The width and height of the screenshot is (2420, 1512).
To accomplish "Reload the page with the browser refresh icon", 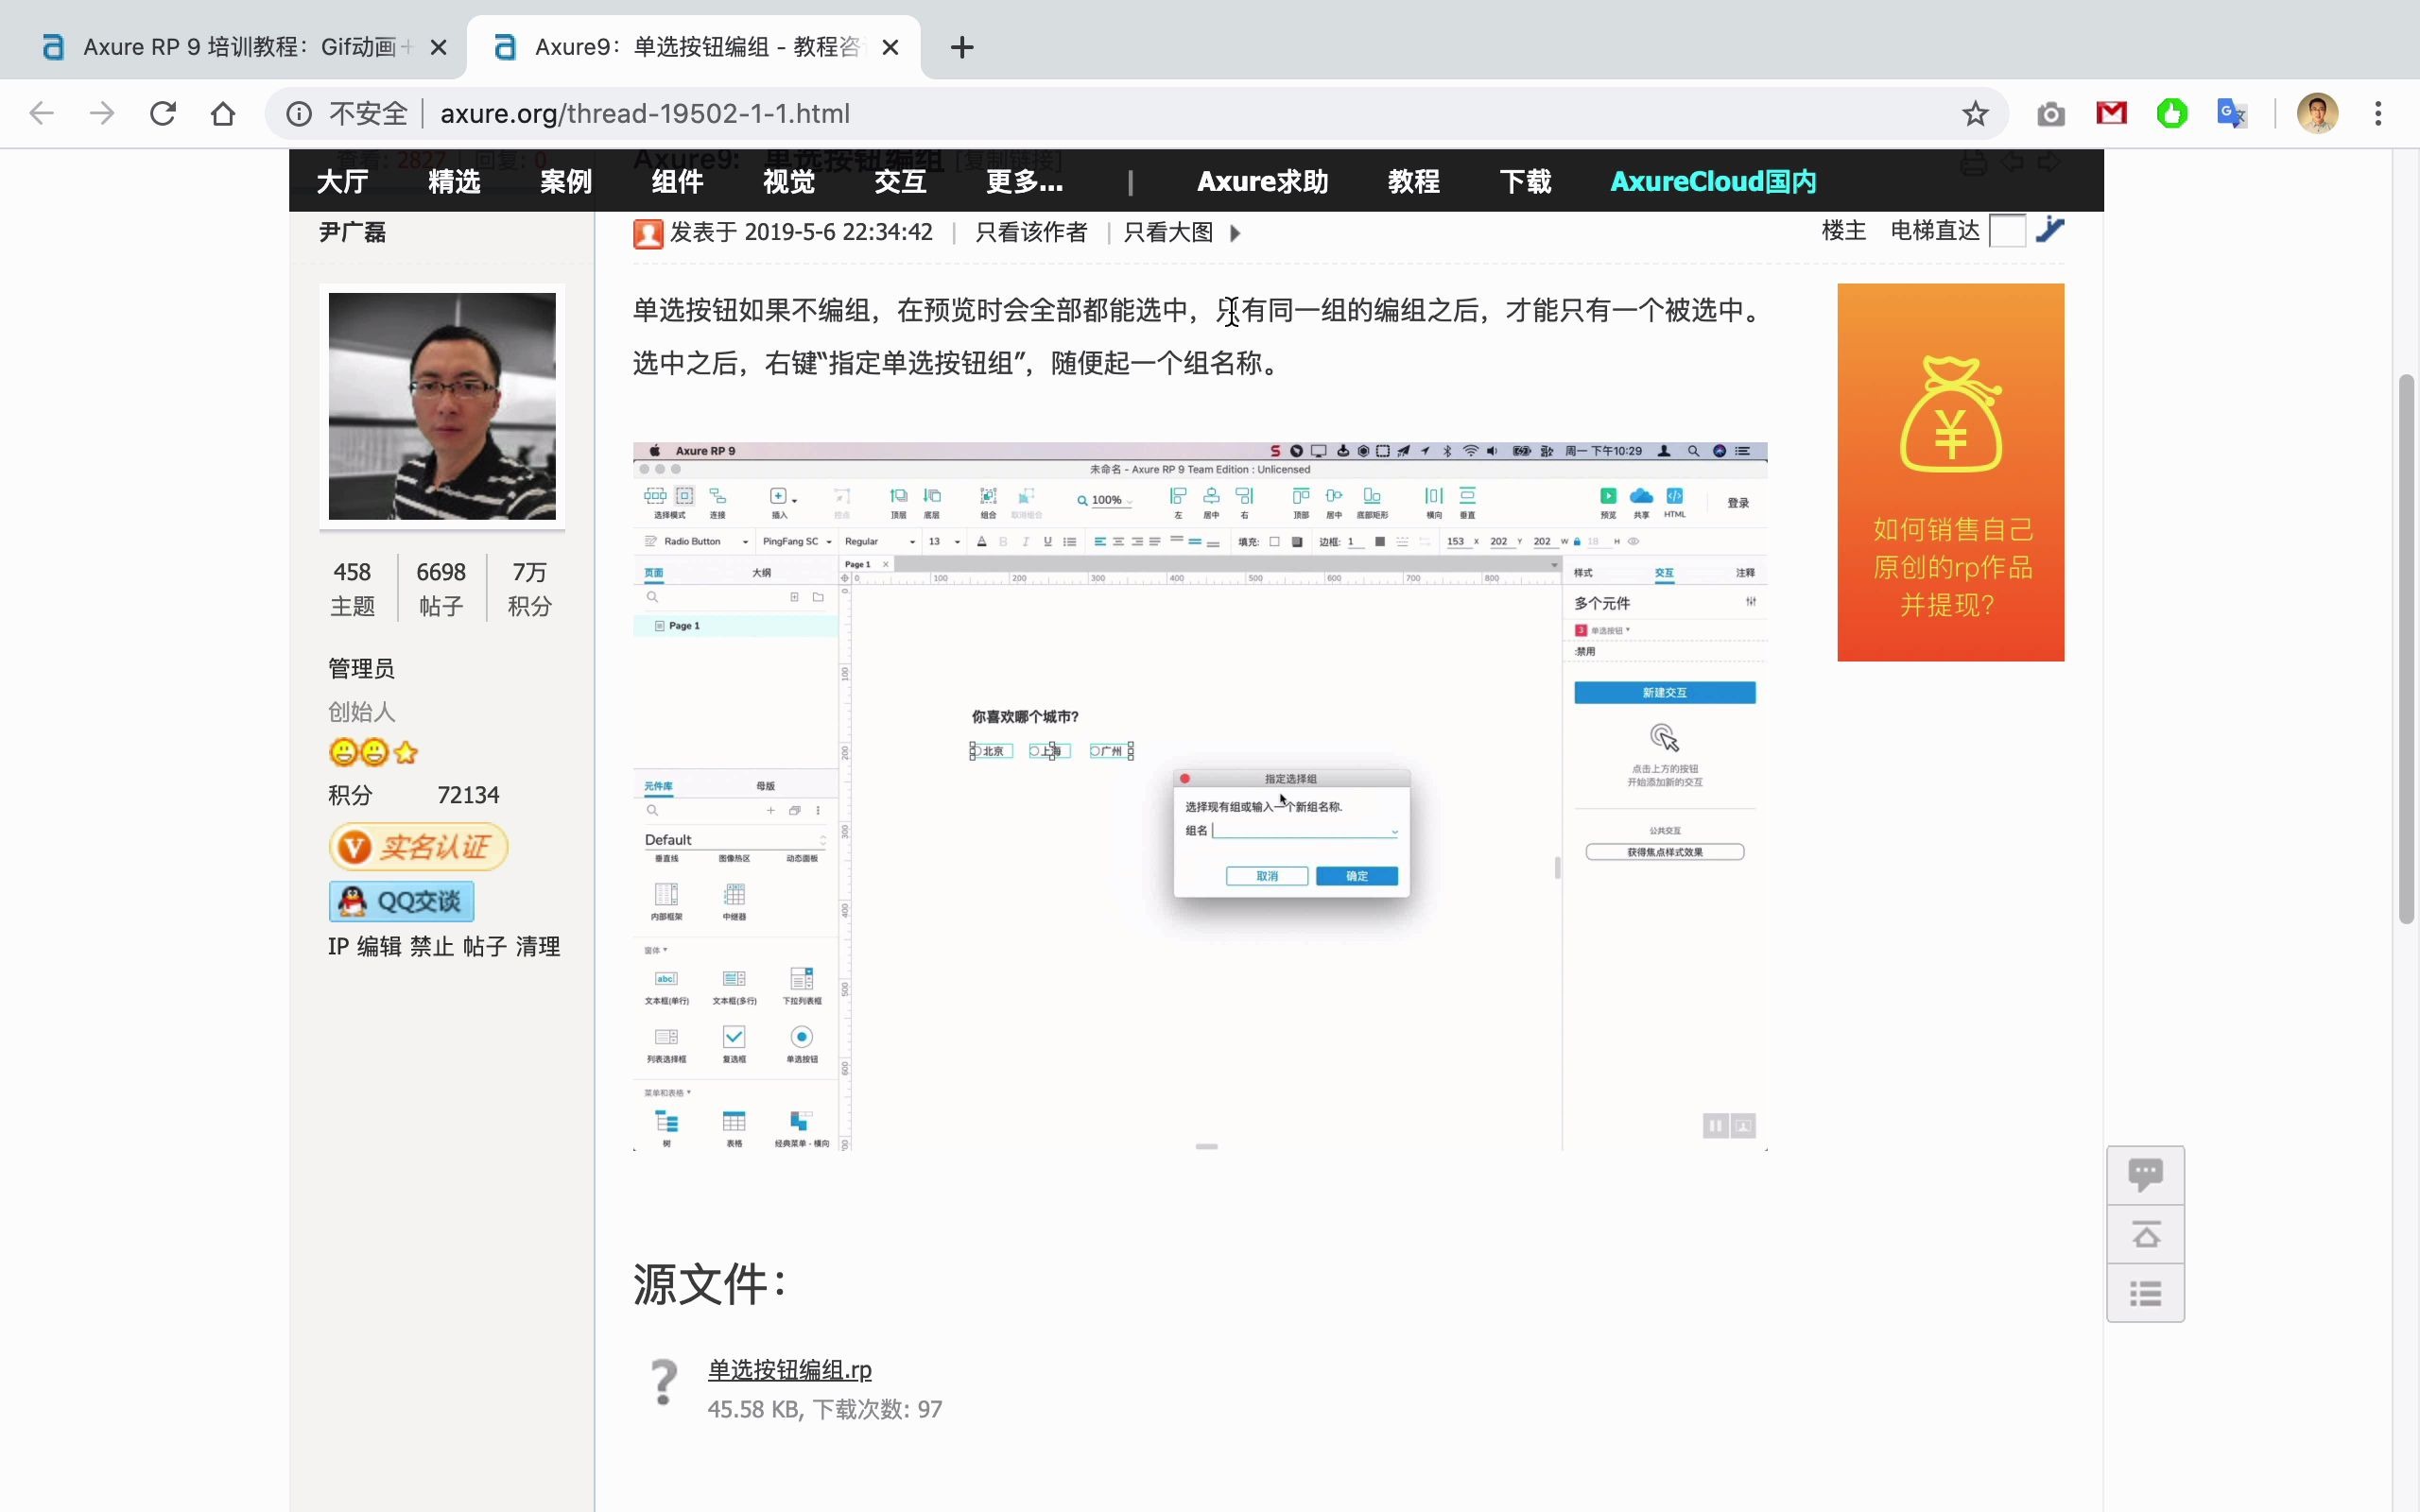I will (x=163, y=113).
